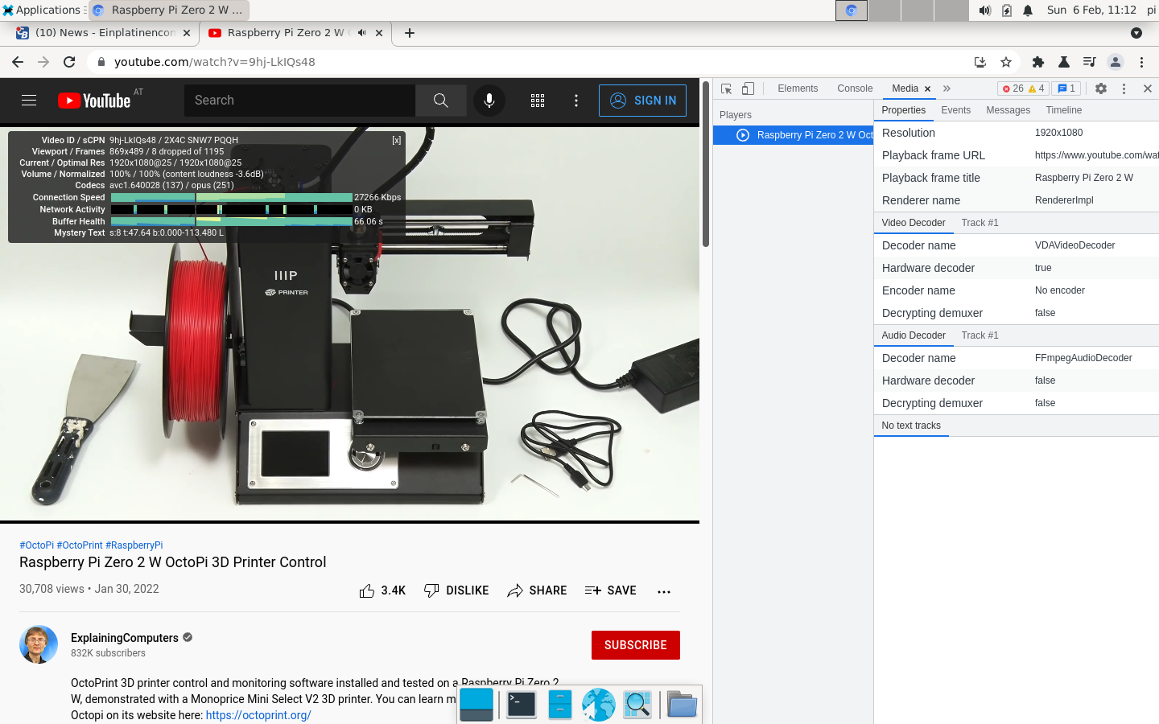Type in the YouTube Search field
This screenshot has width=1159, height=724.
(299, 101)
